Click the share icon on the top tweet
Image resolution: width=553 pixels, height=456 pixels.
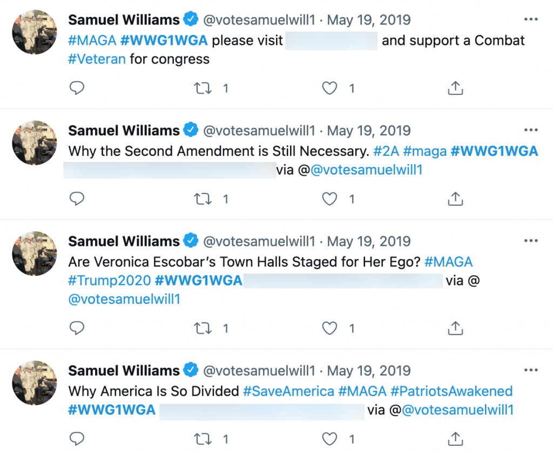(455, 88)
